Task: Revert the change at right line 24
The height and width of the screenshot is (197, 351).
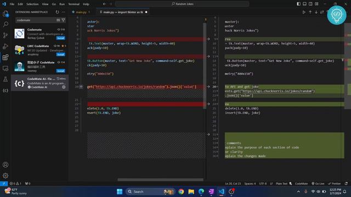Action: [x=208, y=104]
